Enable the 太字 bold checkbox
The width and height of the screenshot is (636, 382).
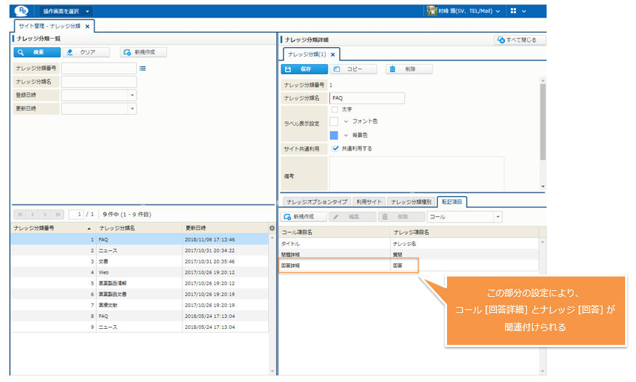tap(334, 109)
